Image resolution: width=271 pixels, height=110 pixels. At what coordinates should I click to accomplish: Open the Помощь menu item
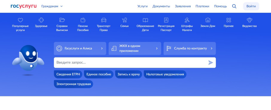pyautogui.click(x=220, y=6)
